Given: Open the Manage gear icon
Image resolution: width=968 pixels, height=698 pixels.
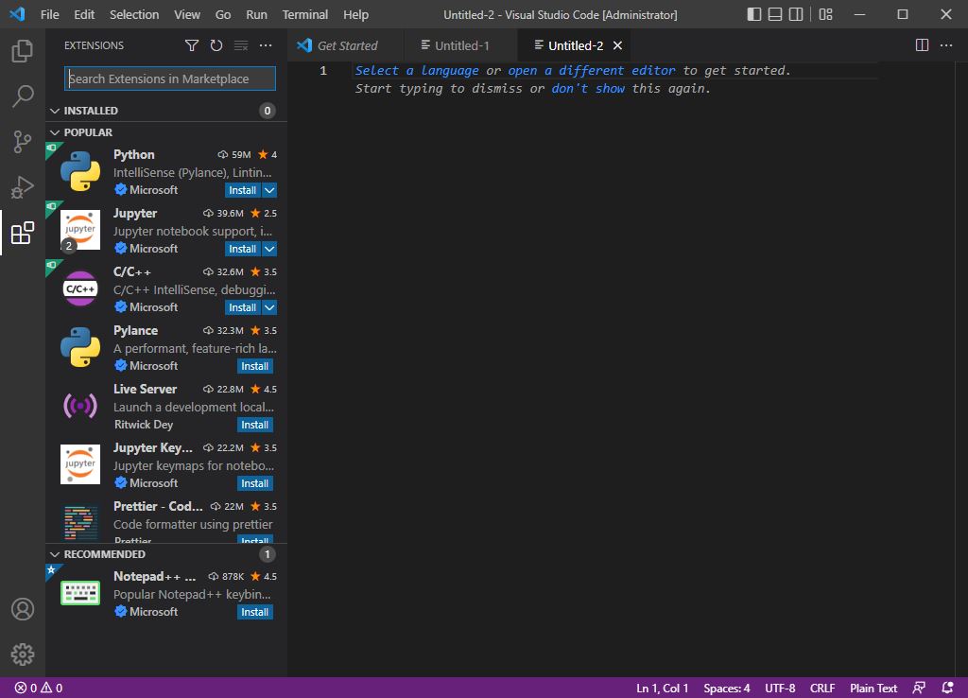Looking at the screenshot, I should point(23,654).
